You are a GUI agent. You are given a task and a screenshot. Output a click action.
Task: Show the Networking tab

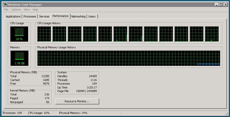pyautogui.click(x=78, y=16)
